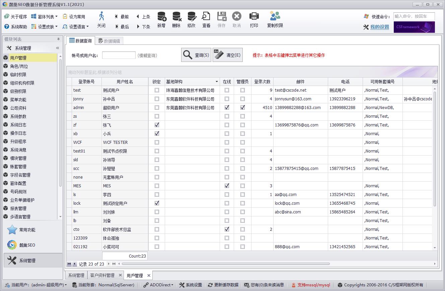Screen dimensions: 445x291
Task: Click the 删除 (delete) toolbar icon
Action: [x=176, y=17]
